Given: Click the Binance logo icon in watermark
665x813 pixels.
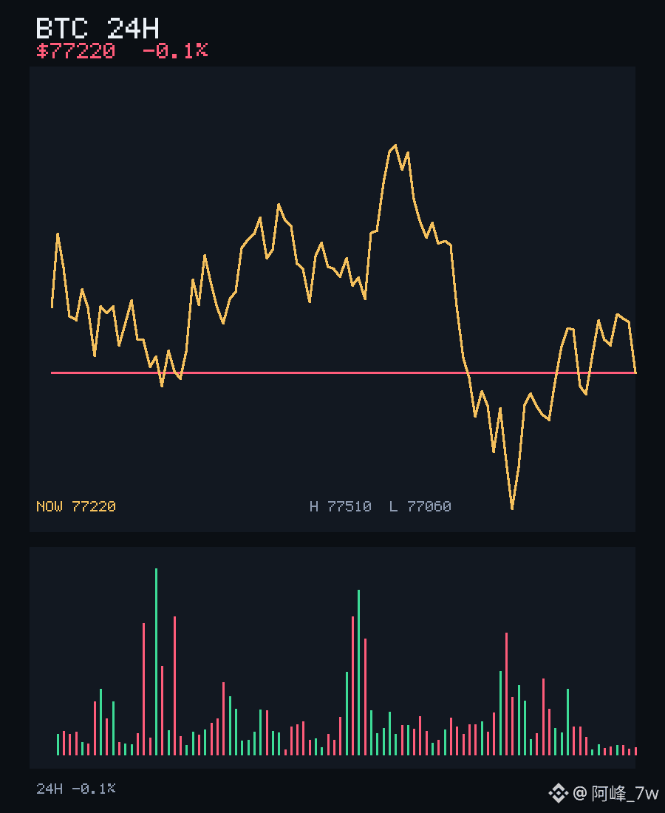Looking at the screenshot, I should (x=558, y=793).
